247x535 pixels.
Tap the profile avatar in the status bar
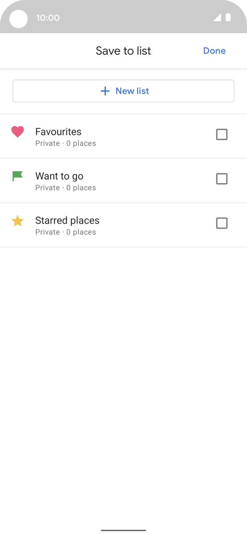coord(18,18)
